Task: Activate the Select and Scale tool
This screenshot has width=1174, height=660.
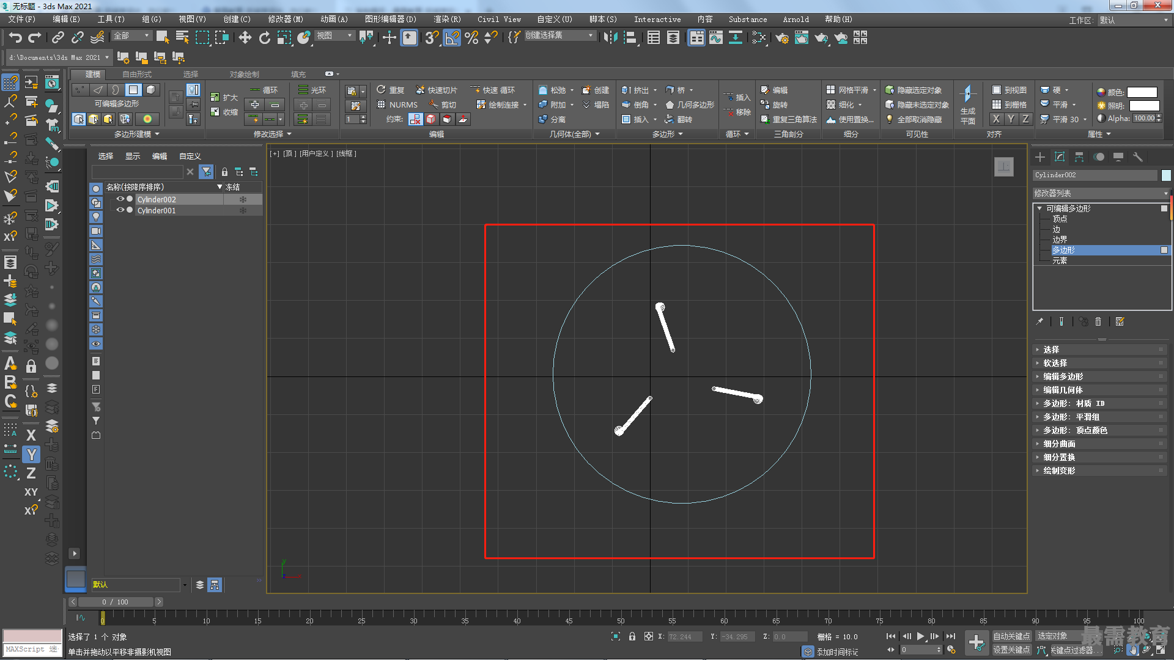Action: pyautogui.click(x=284, y=38)
